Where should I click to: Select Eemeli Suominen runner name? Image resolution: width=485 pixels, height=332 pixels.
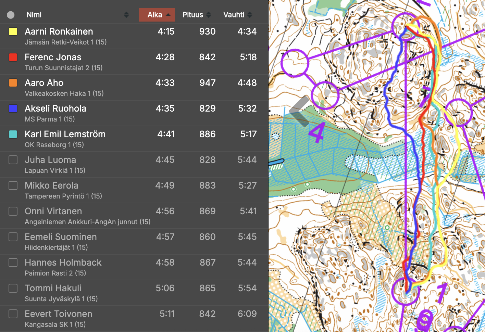pyautogui.click(x=61, y=237)
